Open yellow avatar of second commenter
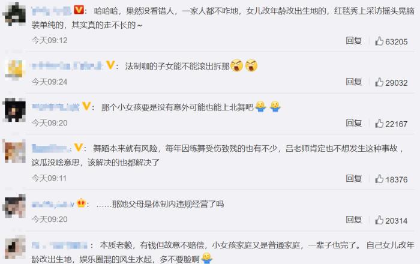The image size is (420, 264). tap(15, 70)
